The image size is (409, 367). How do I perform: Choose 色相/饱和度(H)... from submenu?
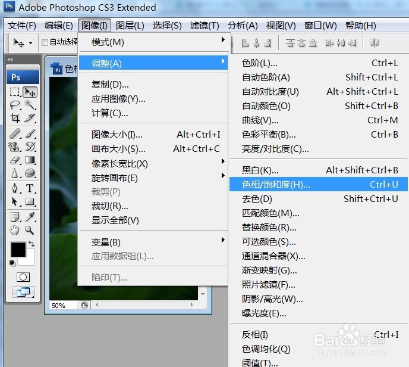[319, 185]
